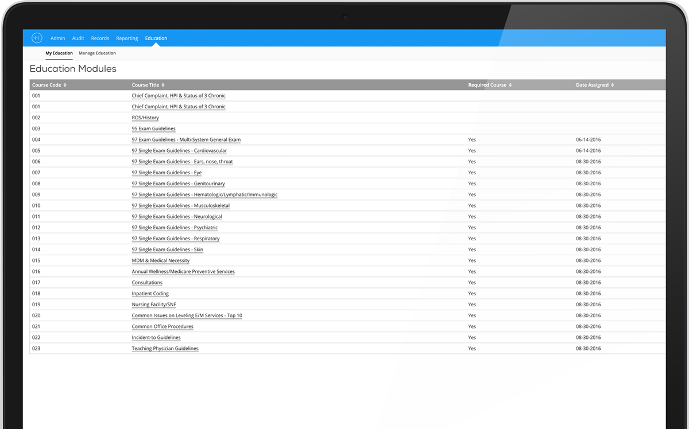
Task: Open 97 Single Exam Guidelines - Eye
Action: pyautogui.click(x=167, y=172)
